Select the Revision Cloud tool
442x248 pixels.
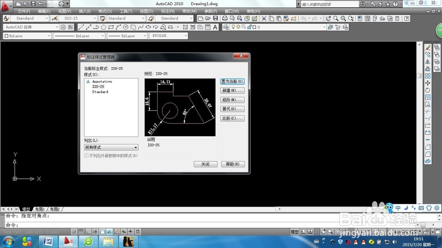coord(133,27)
